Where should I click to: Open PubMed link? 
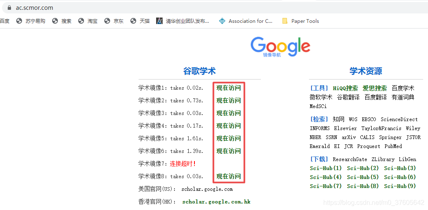click(x=393, y=146)
